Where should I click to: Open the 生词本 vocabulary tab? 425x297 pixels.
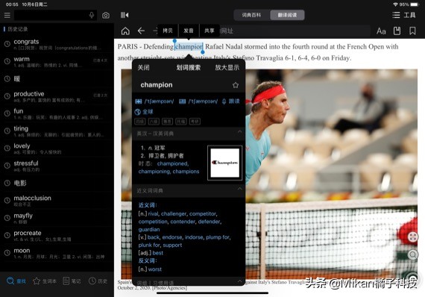click(45, 281)
